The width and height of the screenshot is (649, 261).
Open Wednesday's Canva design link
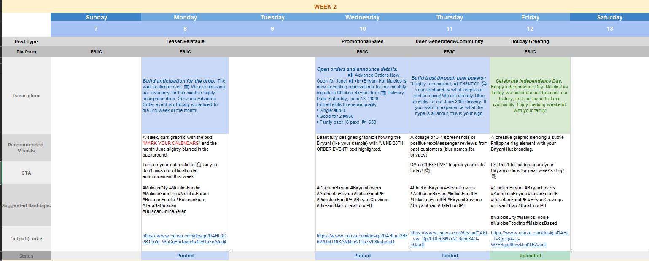[362, 239]
